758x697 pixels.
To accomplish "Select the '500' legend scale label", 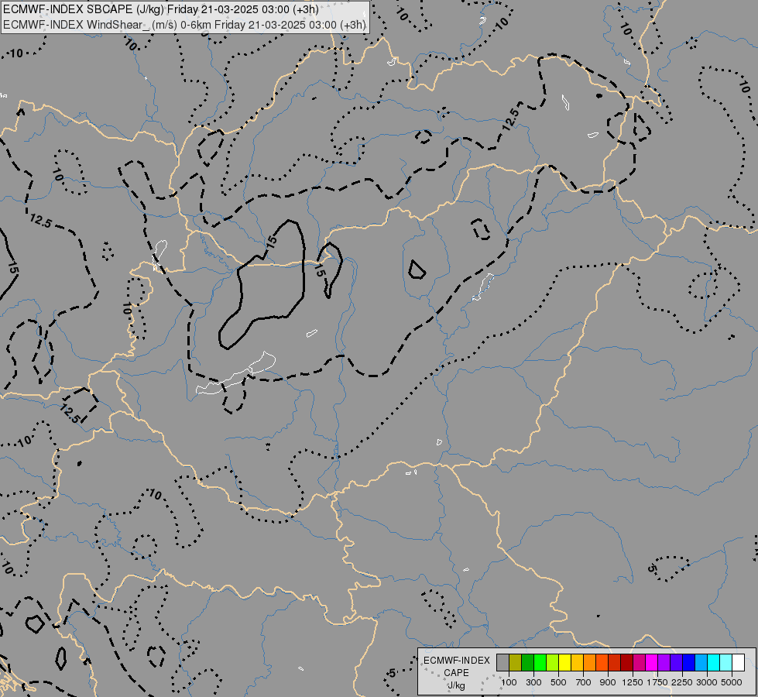I will click(558, 682).
